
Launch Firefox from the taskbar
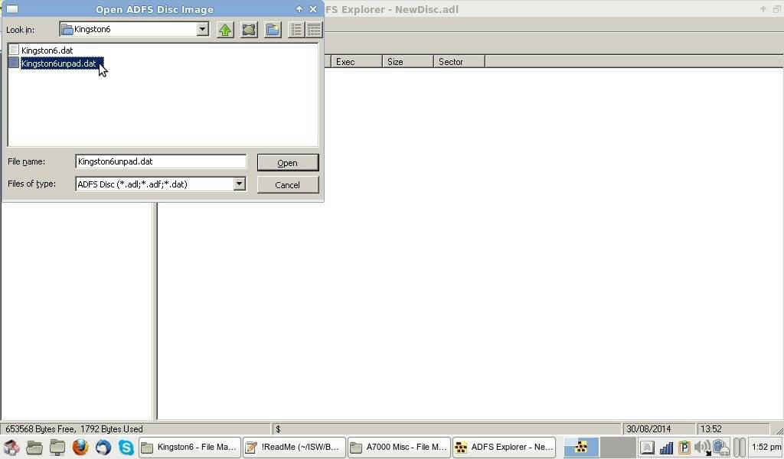click(80, 448)
